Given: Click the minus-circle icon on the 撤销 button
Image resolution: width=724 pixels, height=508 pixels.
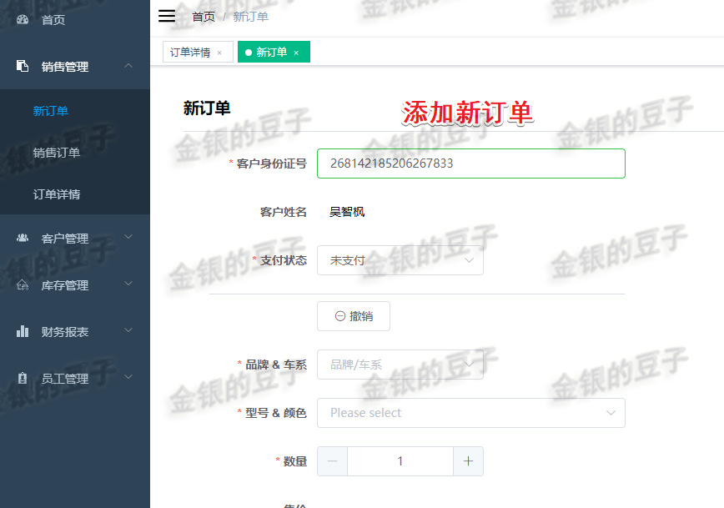Looking at the screenshot, I should 339,315.
